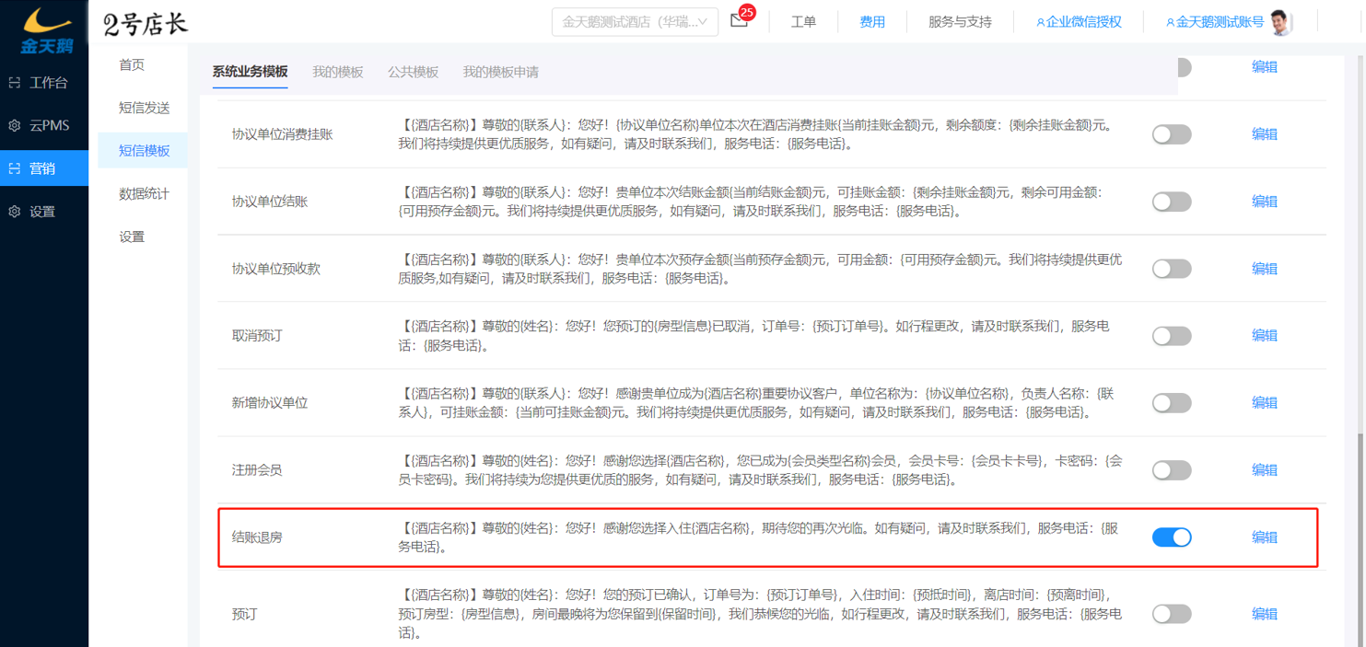Image resolution: width=1366 pixels, height=647 pixels.
Task: Edit the 取消预订 template
Action: tap(1265, 336)
